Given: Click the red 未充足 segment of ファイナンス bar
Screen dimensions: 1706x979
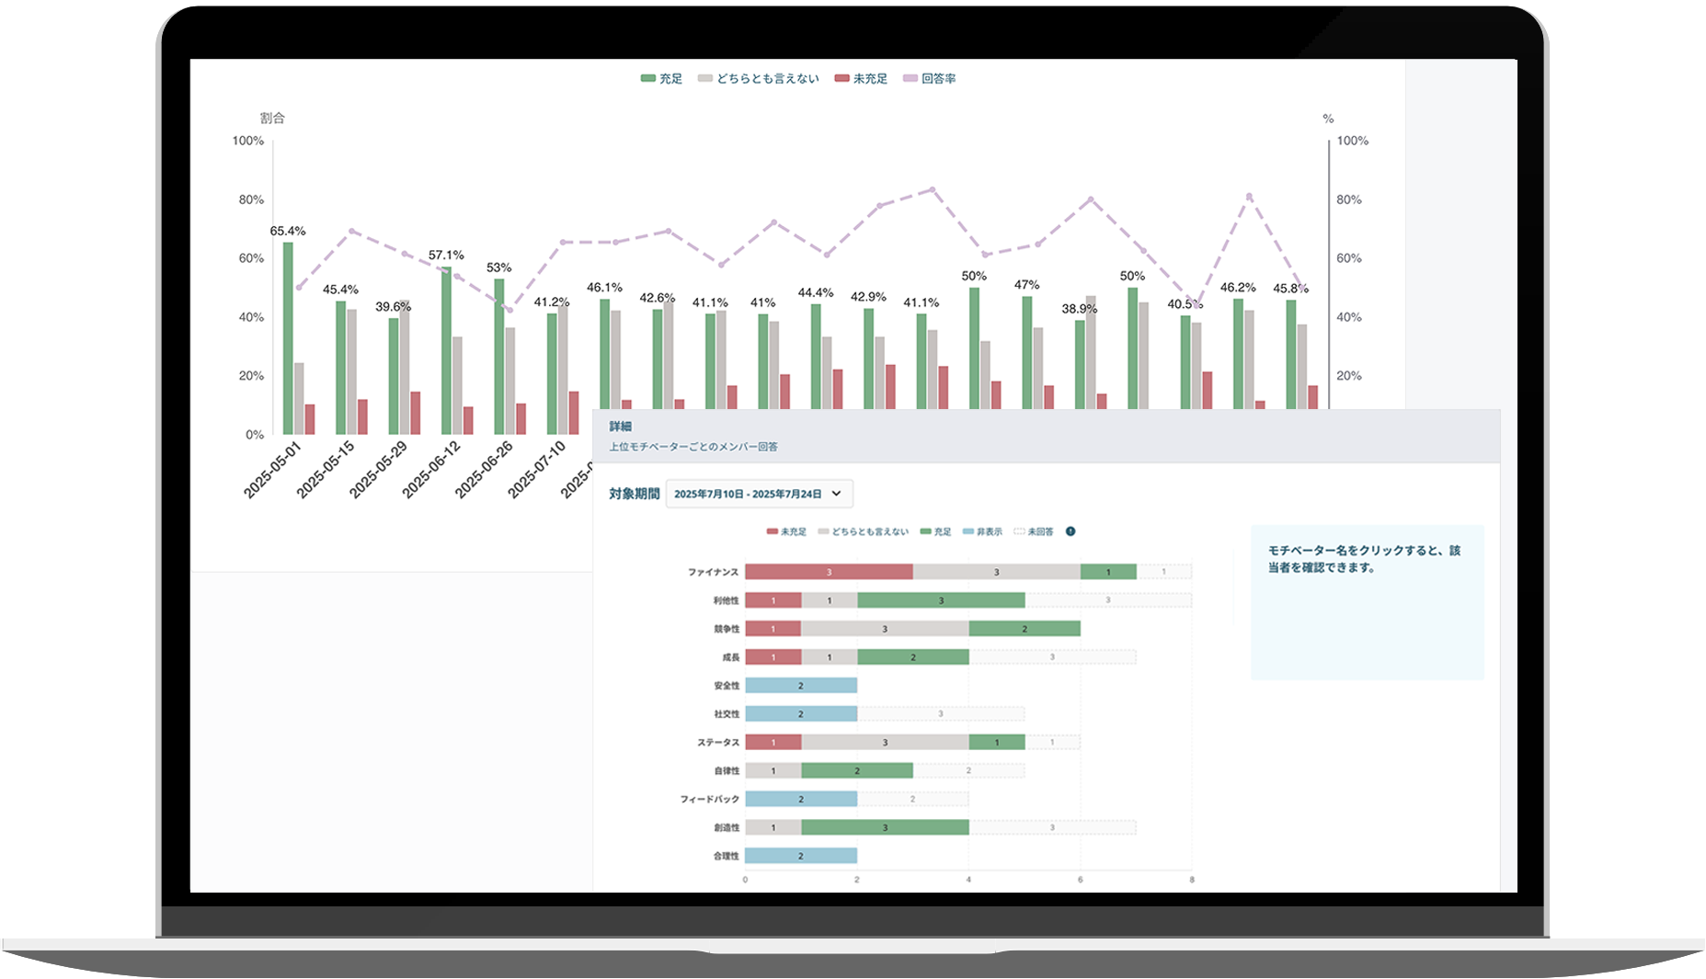Looking at the screenshot, I should [x=828, y=572].
